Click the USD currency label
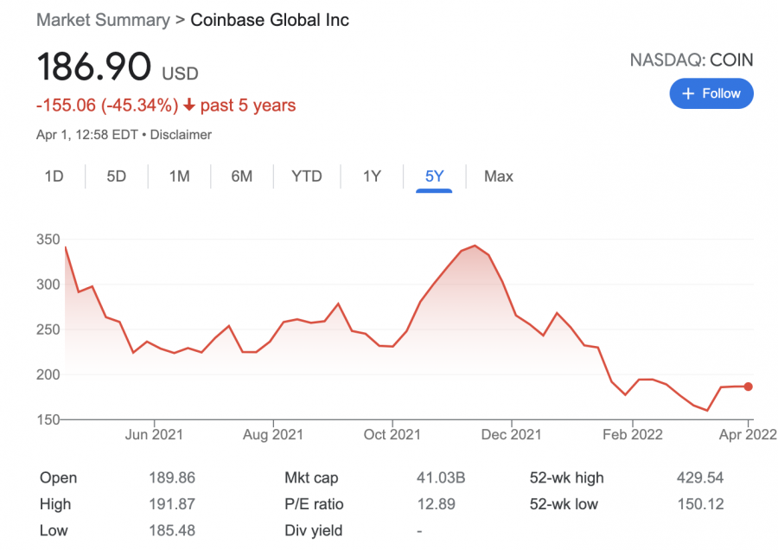Viewport: 778px width, 550px height. pyautogui.click(x=180, y=74)
